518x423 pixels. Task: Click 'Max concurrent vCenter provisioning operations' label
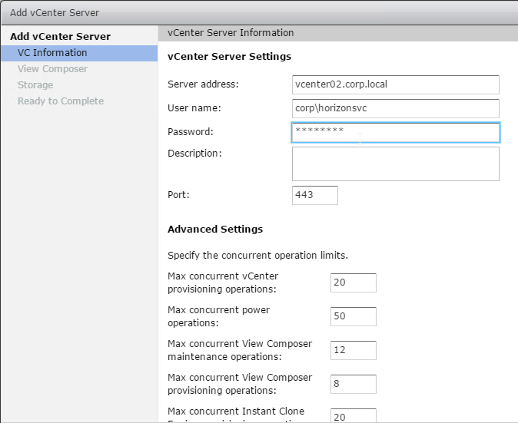223,283
